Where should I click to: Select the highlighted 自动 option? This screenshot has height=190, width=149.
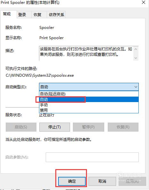[x=89, y=99]
